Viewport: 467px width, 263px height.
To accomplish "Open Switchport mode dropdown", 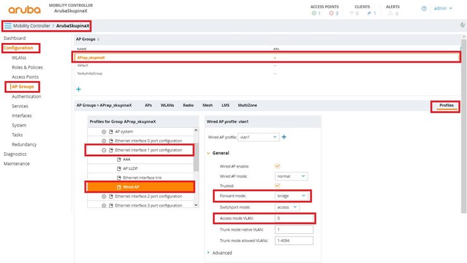I will tap(287, 207).
